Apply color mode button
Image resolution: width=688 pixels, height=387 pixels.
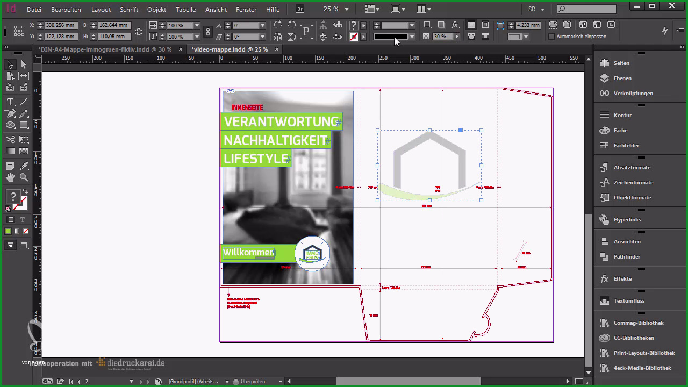(x=8, y=232)
